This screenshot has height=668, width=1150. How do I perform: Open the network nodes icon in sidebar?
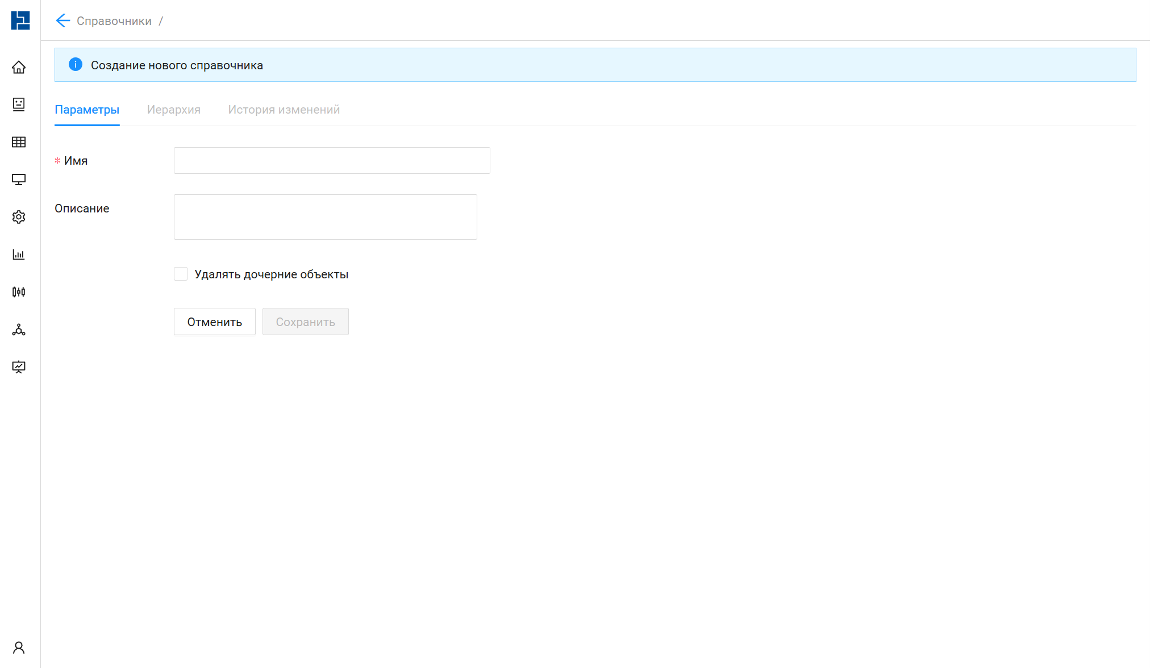click(x=19, y=329)
